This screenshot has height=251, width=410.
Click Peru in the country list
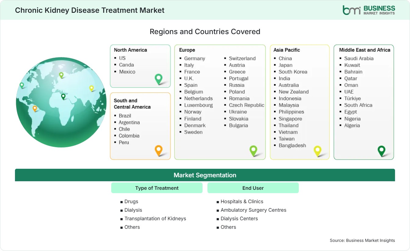pos(124,143)
